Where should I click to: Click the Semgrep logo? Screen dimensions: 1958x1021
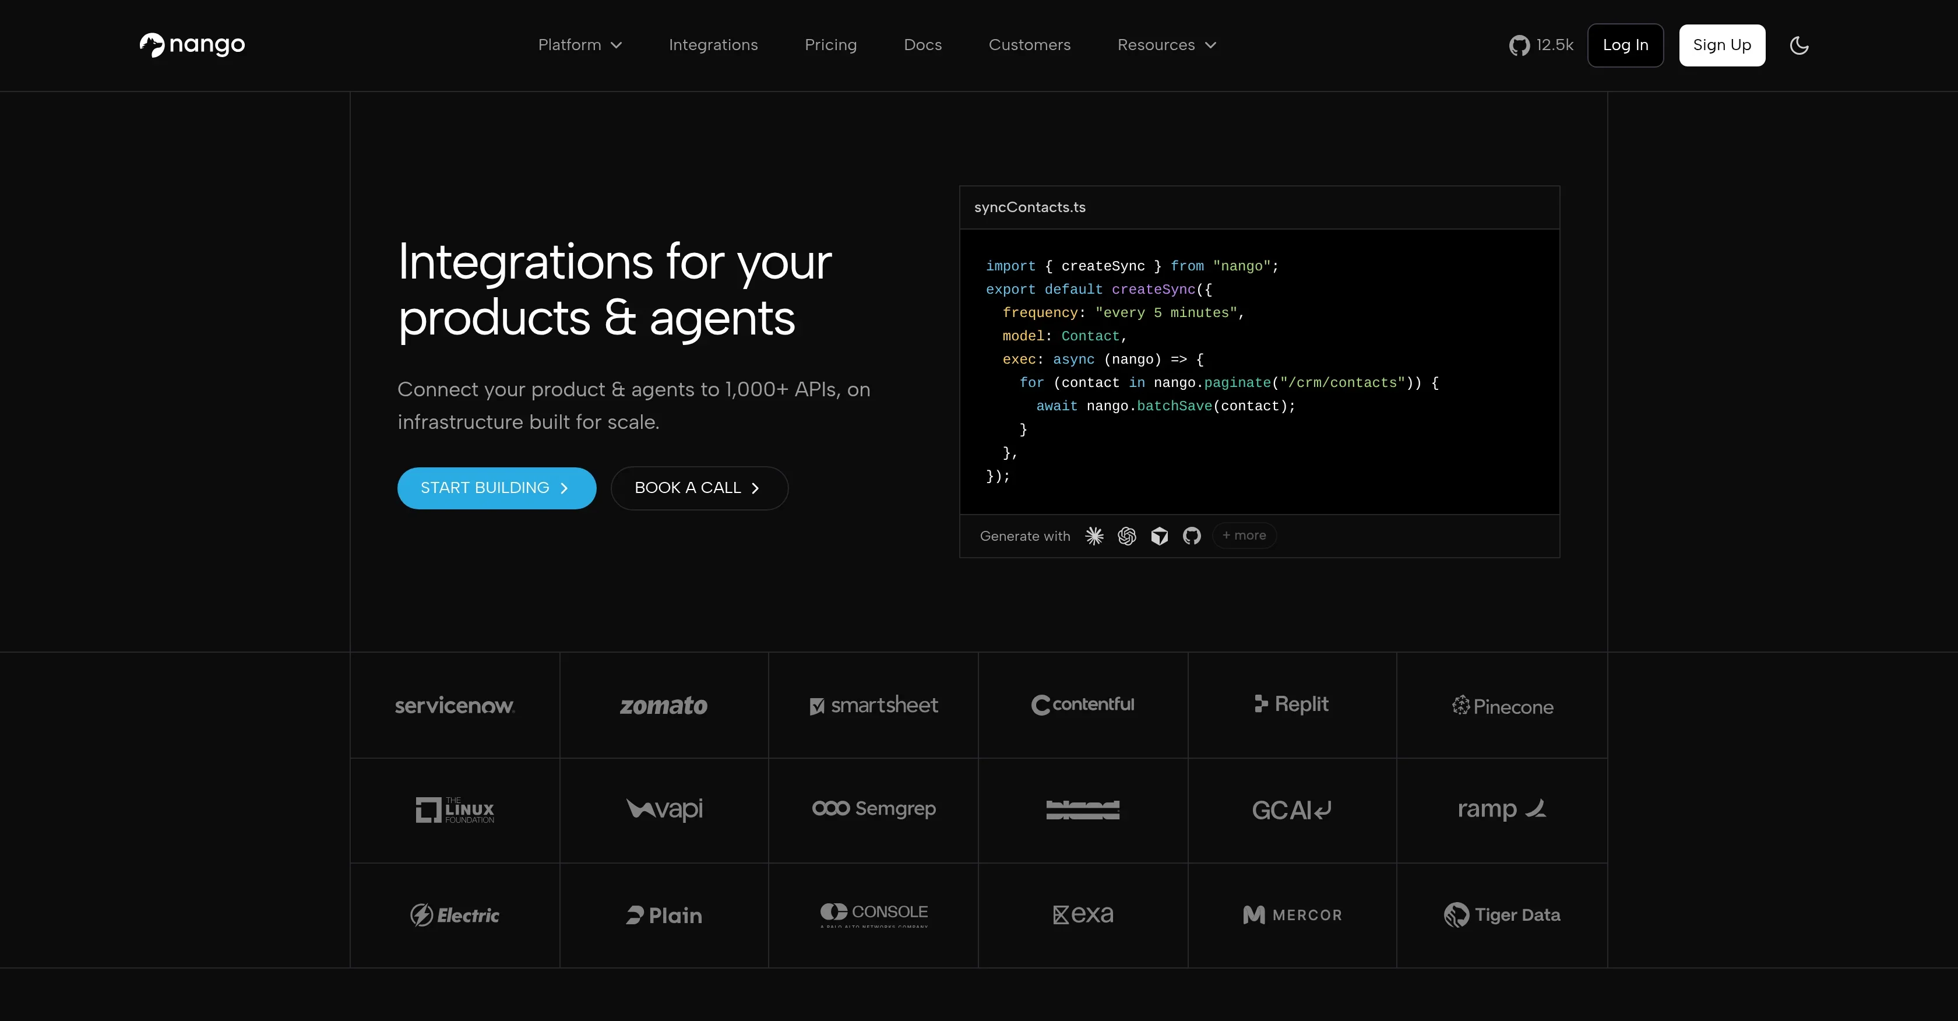(874, 808)
